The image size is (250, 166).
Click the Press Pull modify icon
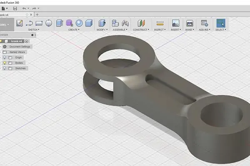pyautogui.click(x=102, y=23)
